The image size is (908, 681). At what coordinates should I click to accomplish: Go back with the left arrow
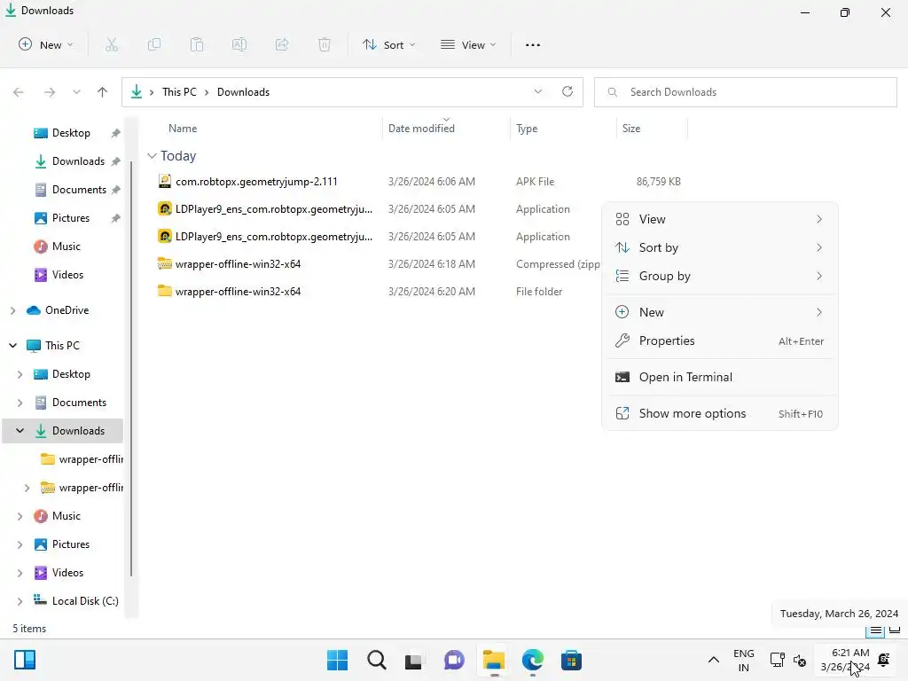[19, 92]
